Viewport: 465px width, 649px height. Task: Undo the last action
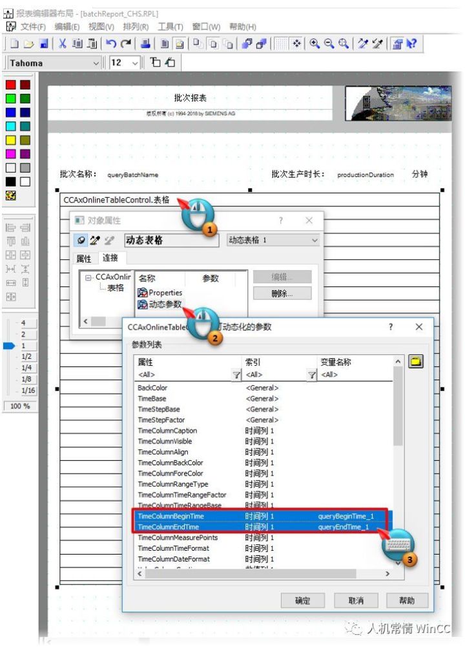111,43
